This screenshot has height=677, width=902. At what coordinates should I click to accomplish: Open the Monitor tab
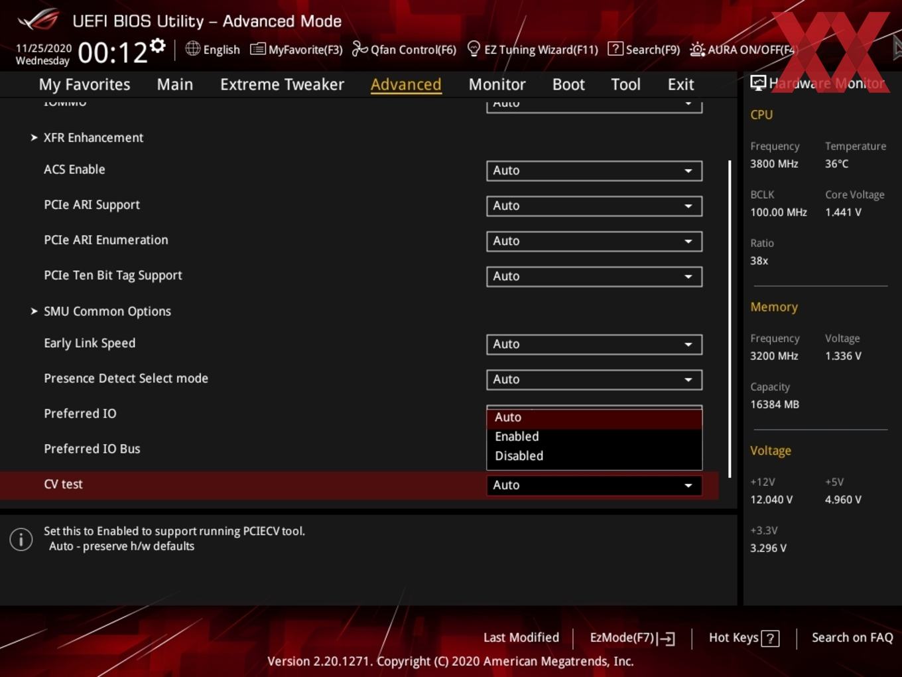497,84
